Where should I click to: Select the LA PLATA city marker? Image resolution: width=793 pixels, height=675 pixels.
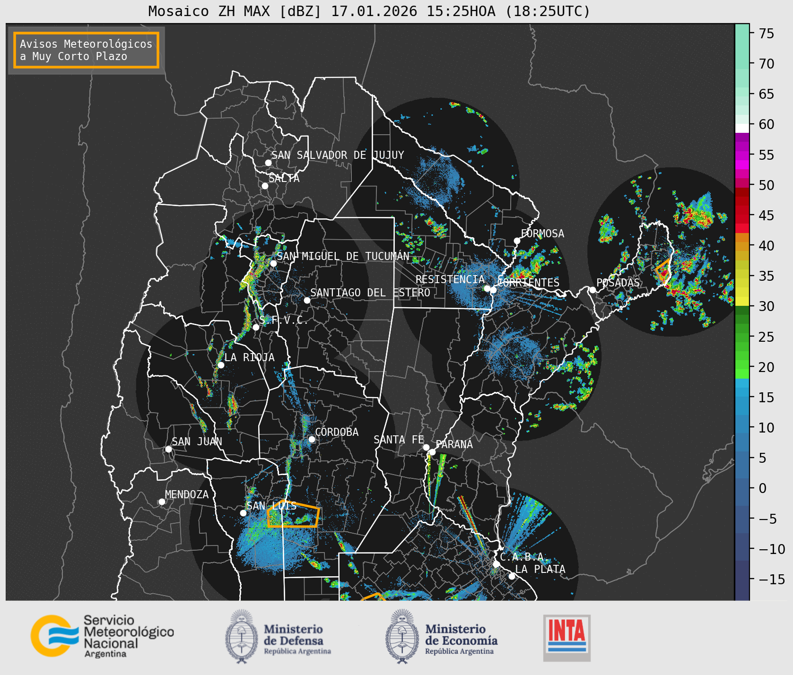click(x=512, y=576)
